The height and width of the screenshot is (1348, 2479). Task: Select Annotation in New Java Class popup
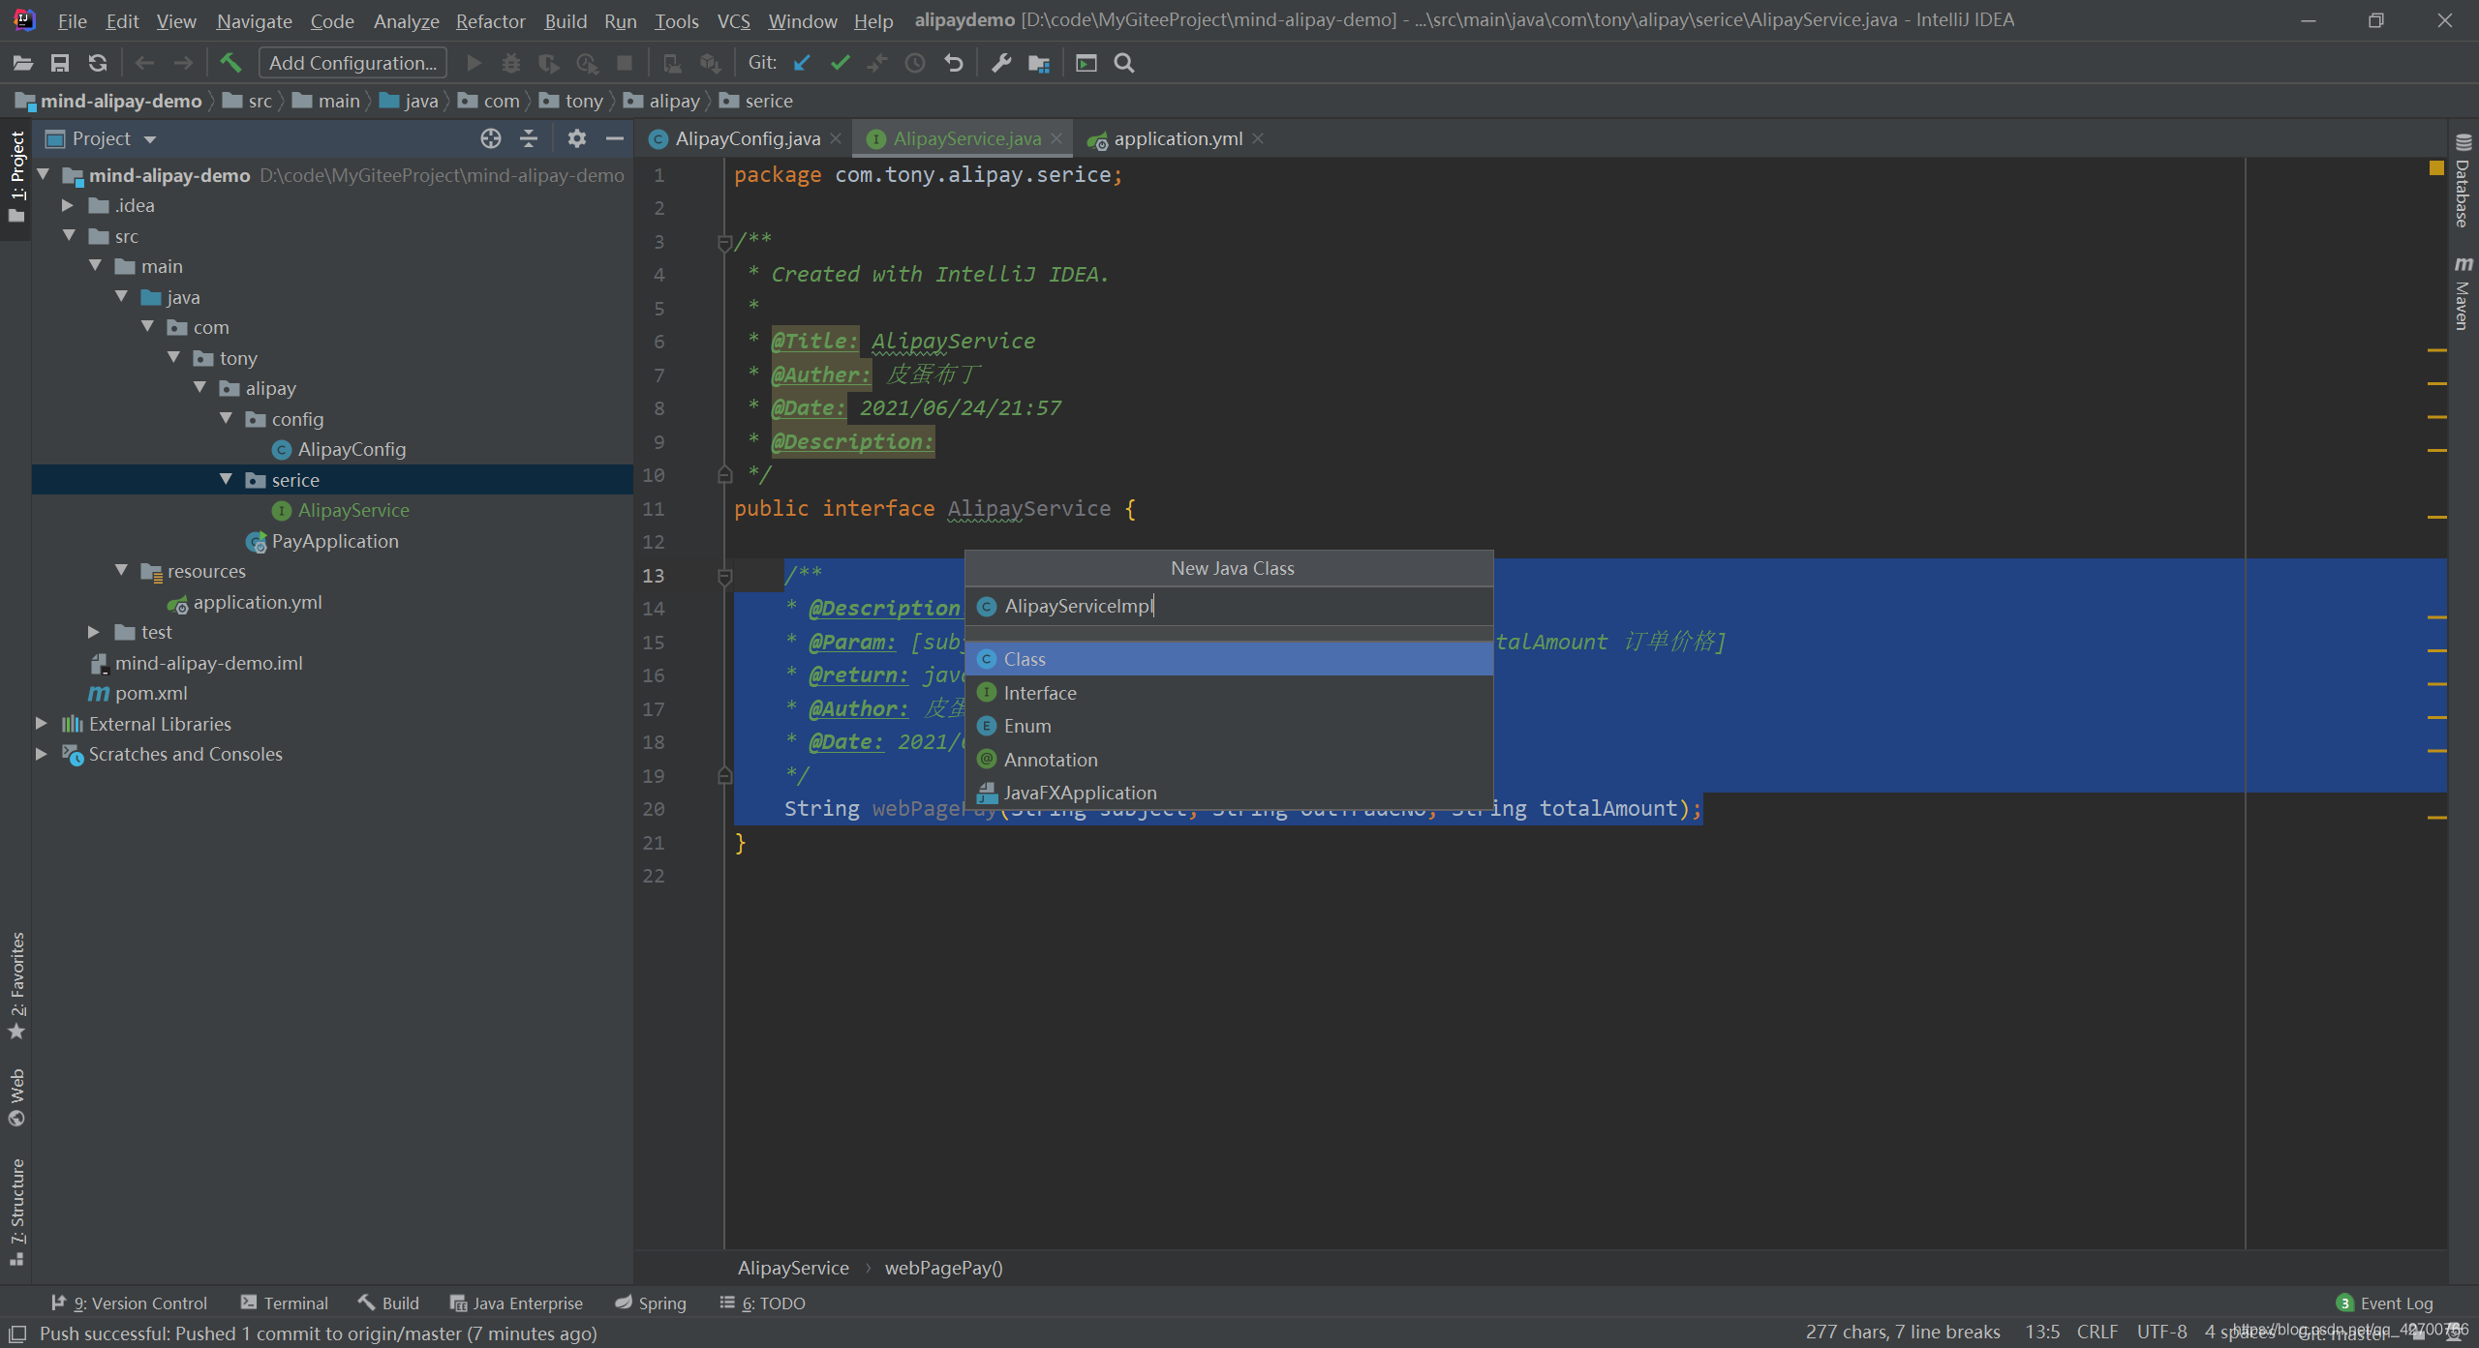click(1229, 760)
